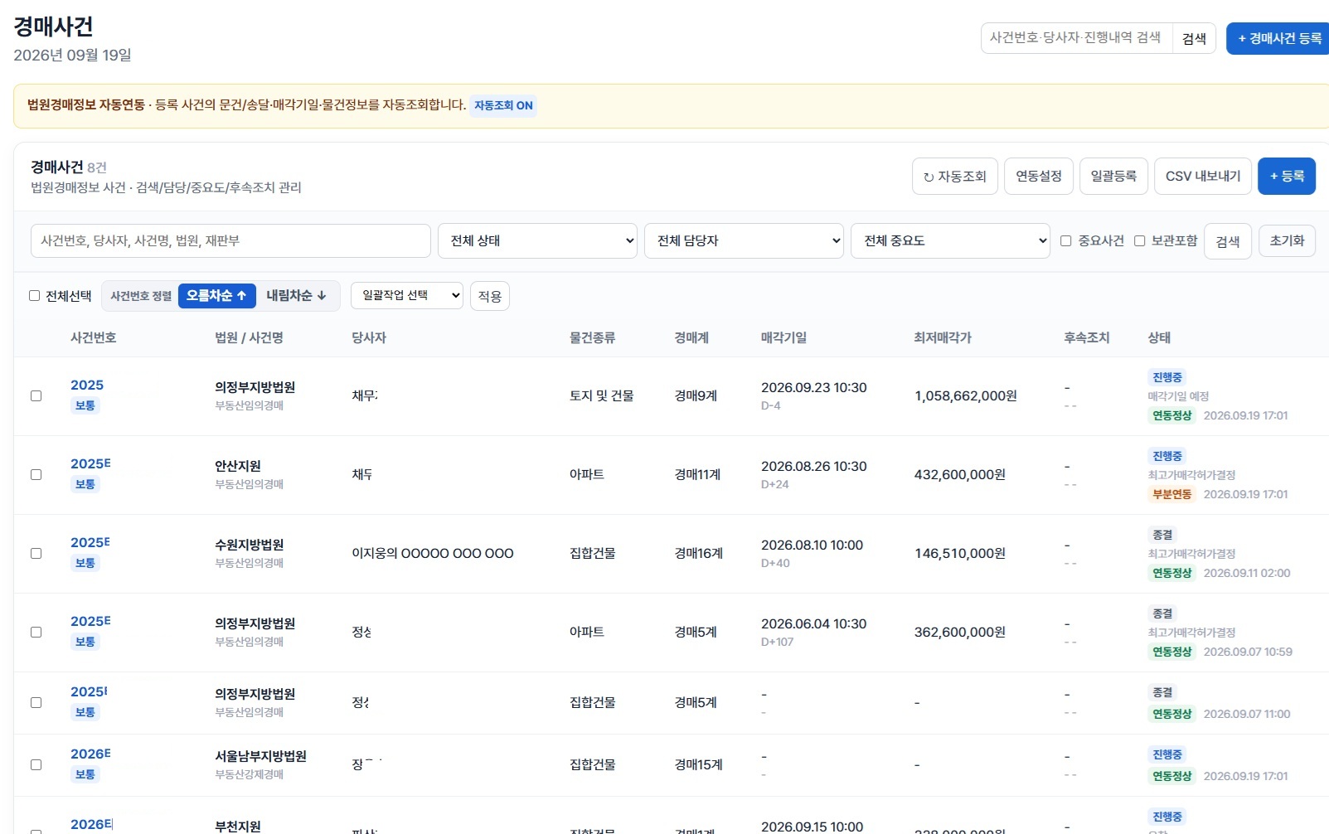Focus the top 사건번호·당사자·진행내역 search field
The width and height of the screenshot is (1329, 834).
pyautogui.click(x=1076, y=38)
